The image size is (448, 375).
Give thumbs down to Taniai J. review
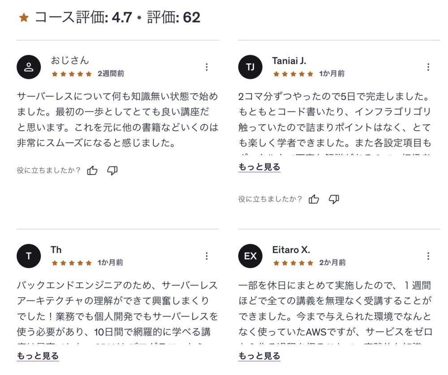click(334, 199)
